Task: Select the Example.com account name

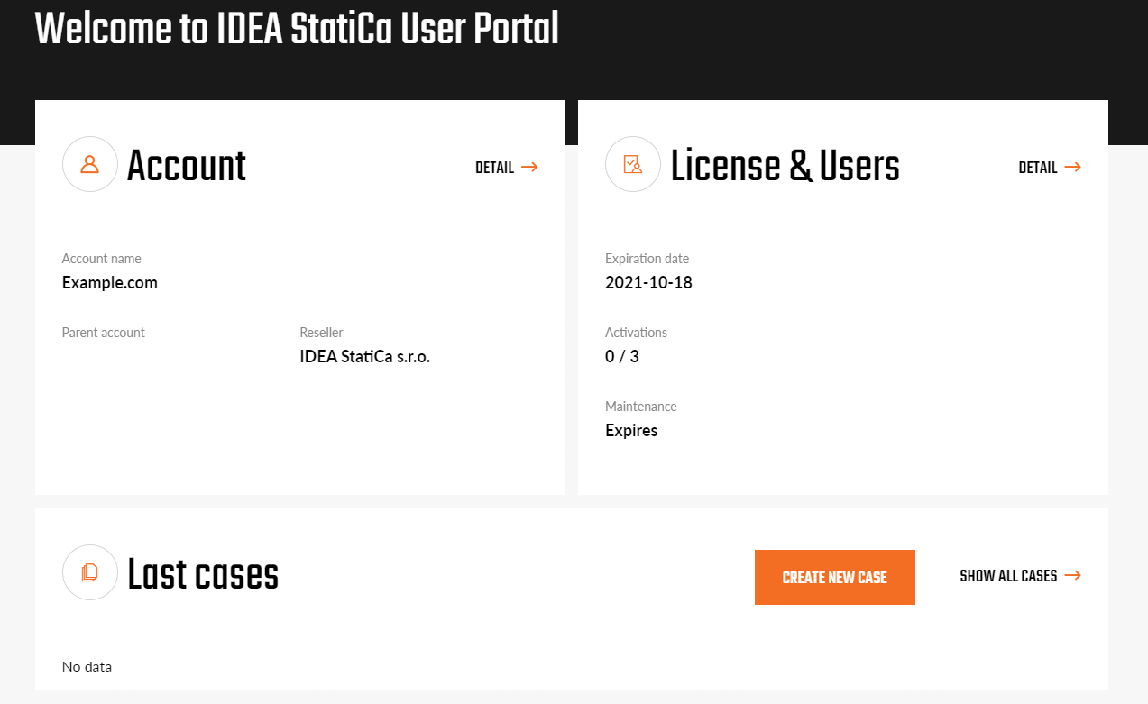Action: click(x=109, y=283)
